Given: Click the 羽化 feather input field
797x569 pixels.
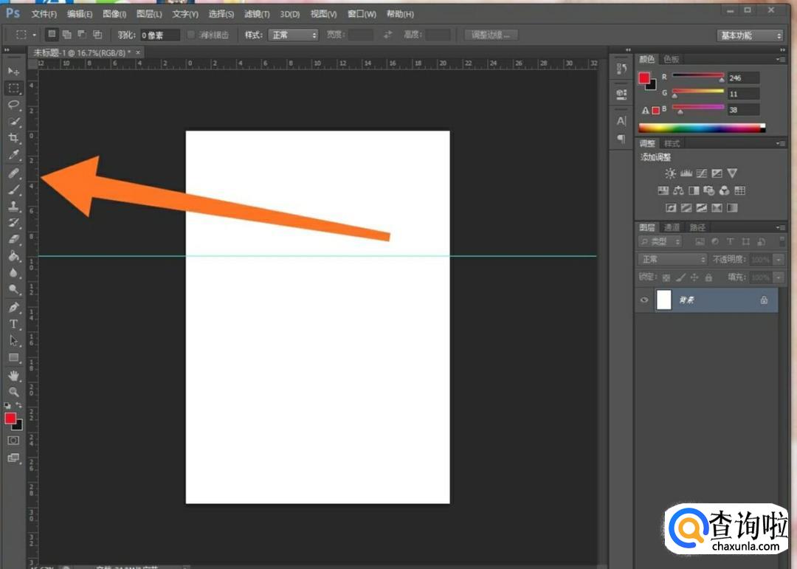Looking at the screenshot, I should click(x=160, y=35).
